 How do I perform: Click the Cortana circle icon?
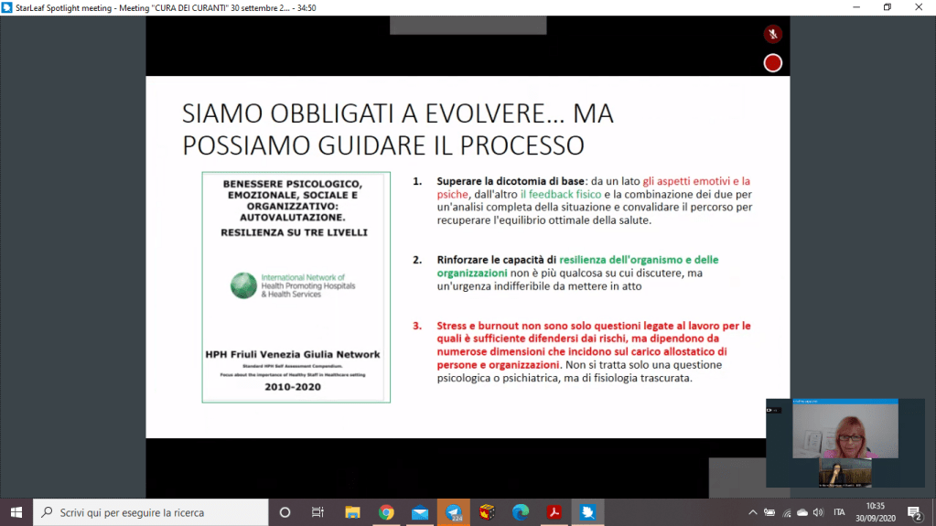click(285, 512)
